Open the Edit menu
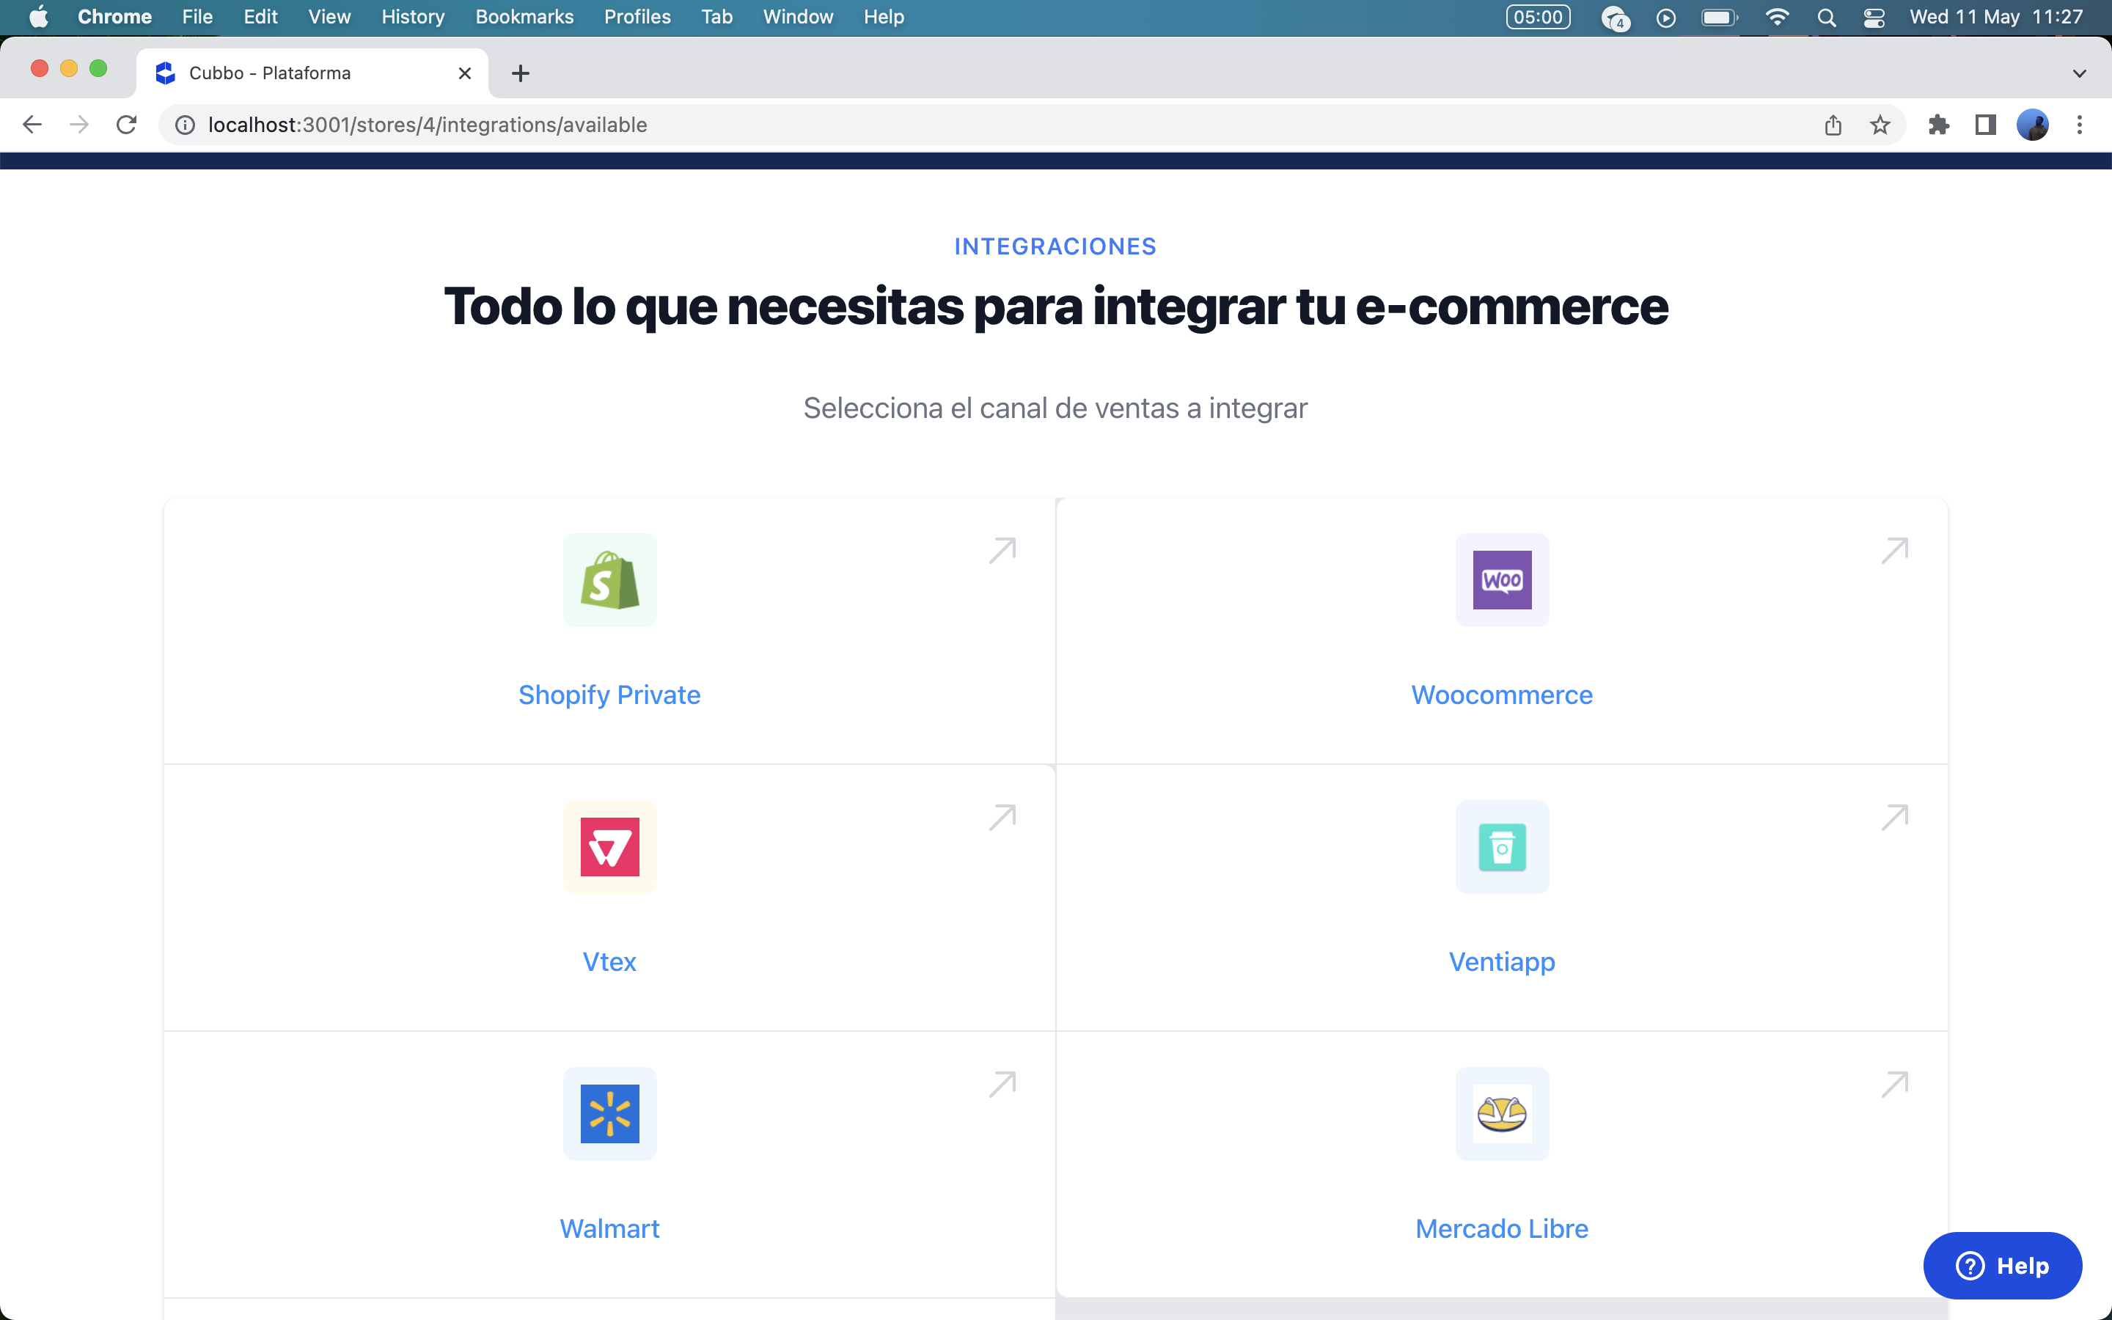Image resolution: width=2112 pixels, height=1320 pixels. 260,18
